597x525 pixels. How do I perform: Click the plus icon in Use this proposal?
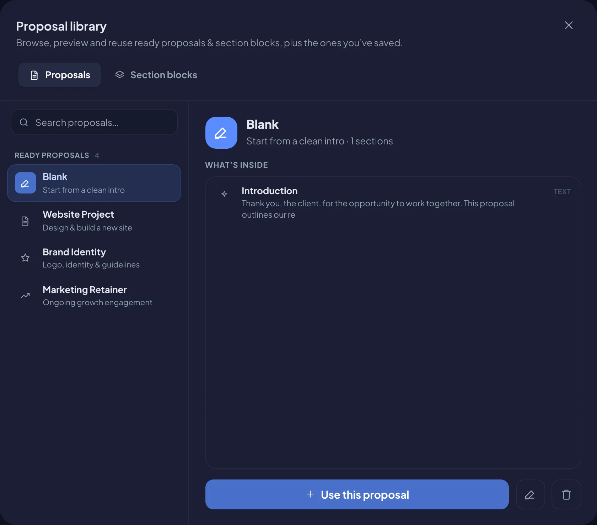point(310,494)
